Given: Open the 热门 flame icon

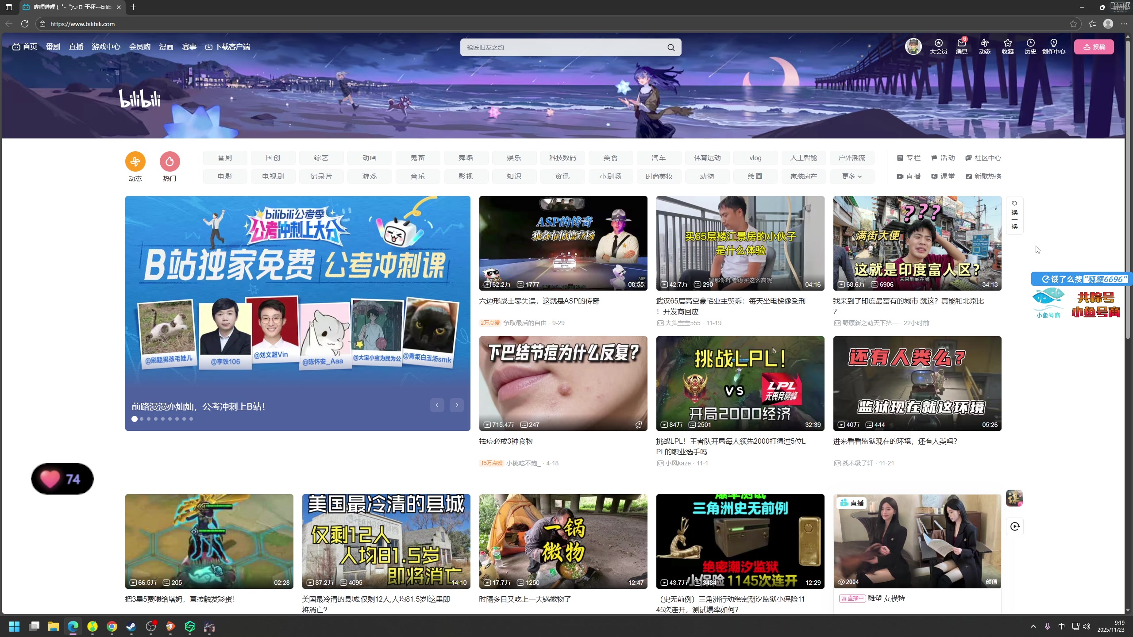Looking at the screenshot, I should 170,162.
